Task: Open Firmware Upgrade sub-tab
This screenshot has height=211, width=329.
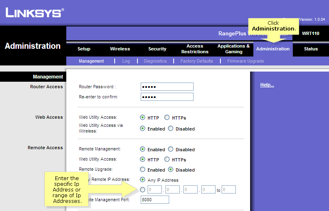Action: (246, 61)
